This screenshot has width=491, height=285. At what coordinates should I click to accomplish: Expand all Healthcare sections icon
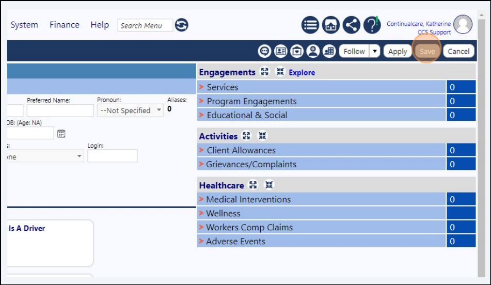pyautogui.click(x=253, y=185)
